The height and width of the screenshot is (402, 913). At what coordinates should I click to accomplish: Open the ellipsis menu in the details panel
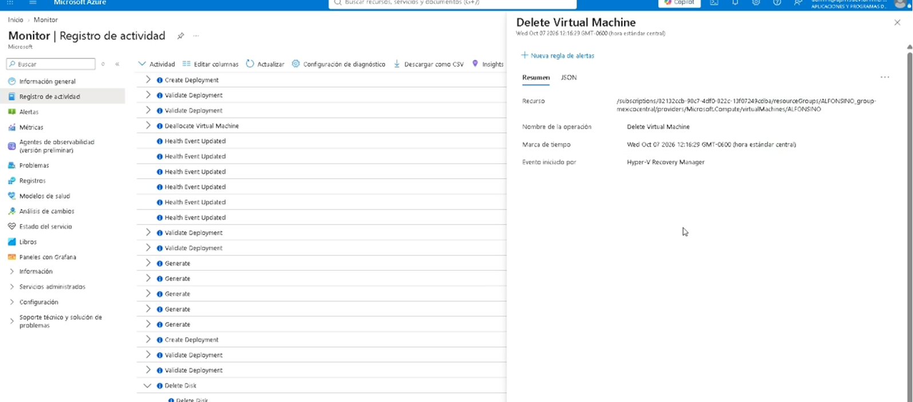coord(885,77)
